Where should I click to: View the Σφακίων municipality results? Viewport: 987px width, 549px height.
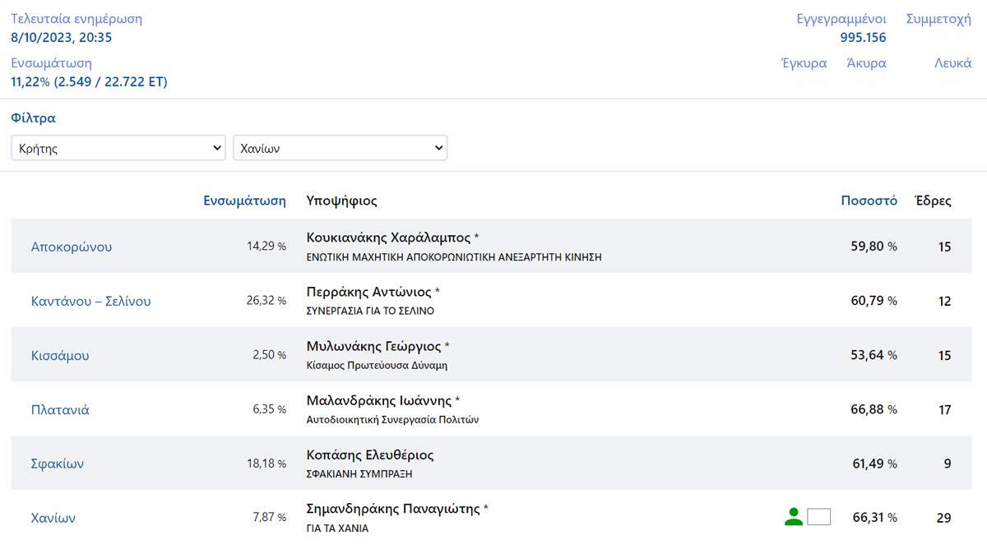coord(58,464)
